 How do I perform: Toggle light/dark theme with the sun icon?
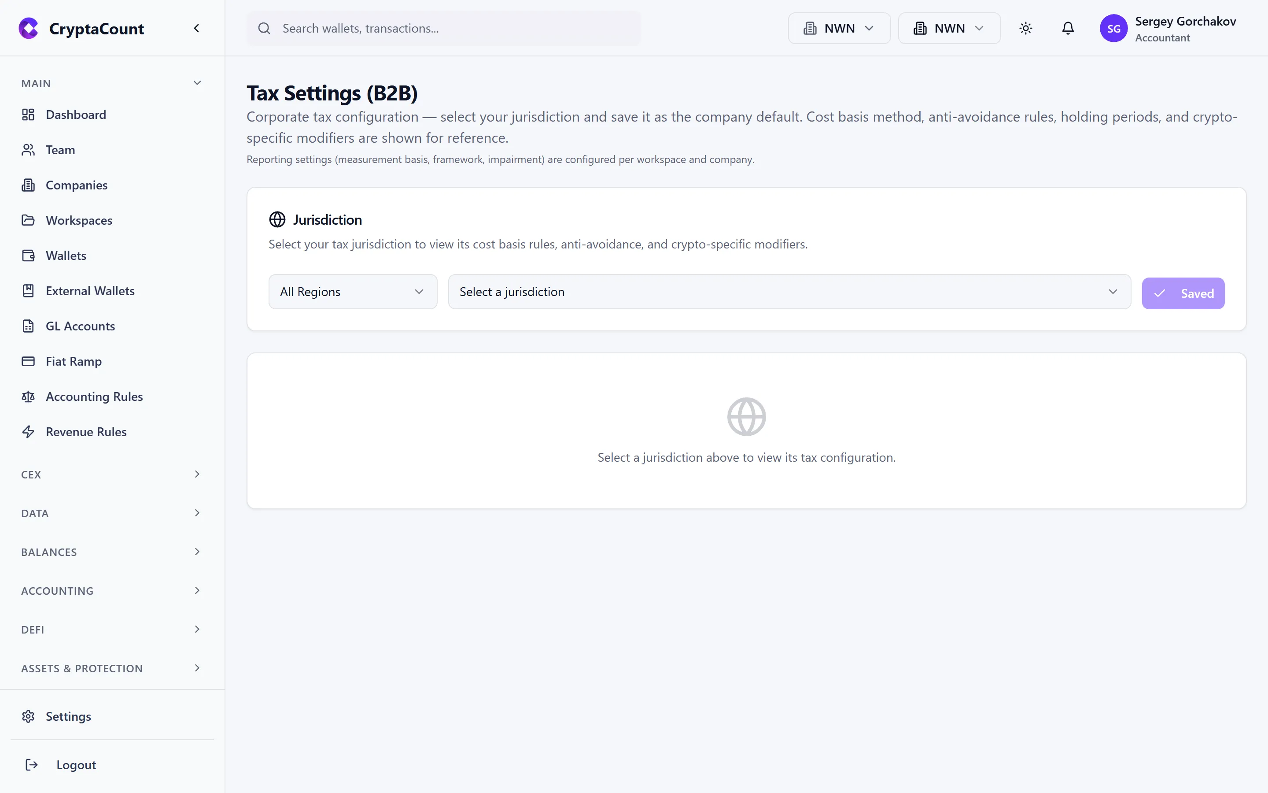pos(1026,28)
